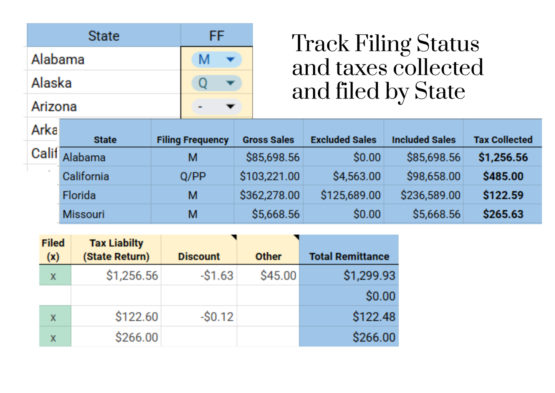Click the Total Remittance column header
The image size is (555, 393).
coord(349,250)
